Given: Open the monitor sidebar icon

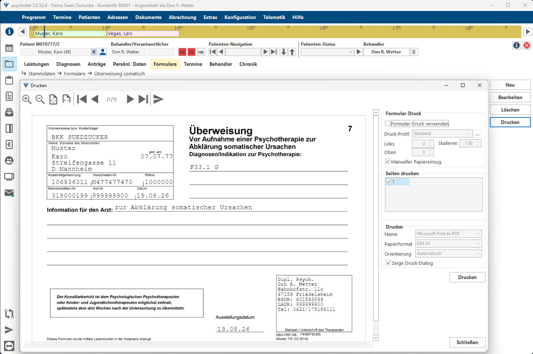Looking at the screenshot, I should (x=9, y=177).
